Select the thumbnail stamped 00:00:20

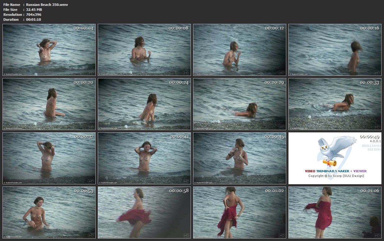pos(49,104)
